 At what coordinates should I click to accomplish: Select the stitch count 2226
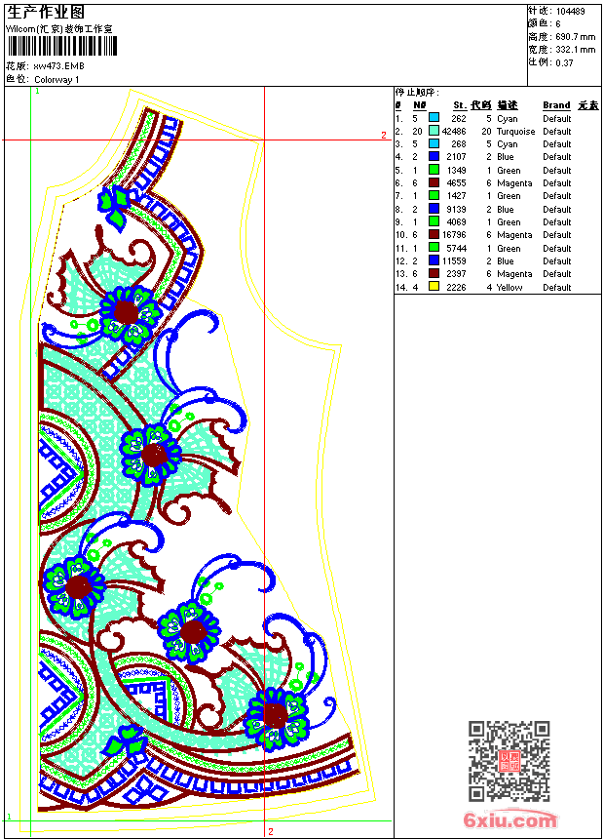tap(456, 288)
